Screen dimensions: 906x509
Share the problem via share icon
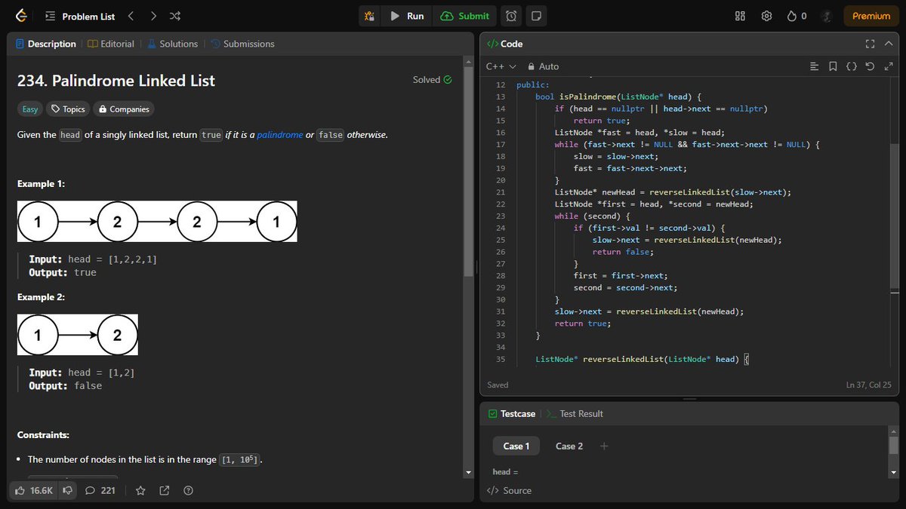(x=165, y=490)
